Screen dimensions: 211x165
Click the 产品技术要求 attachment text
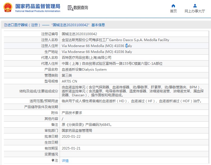coord(73,113)
